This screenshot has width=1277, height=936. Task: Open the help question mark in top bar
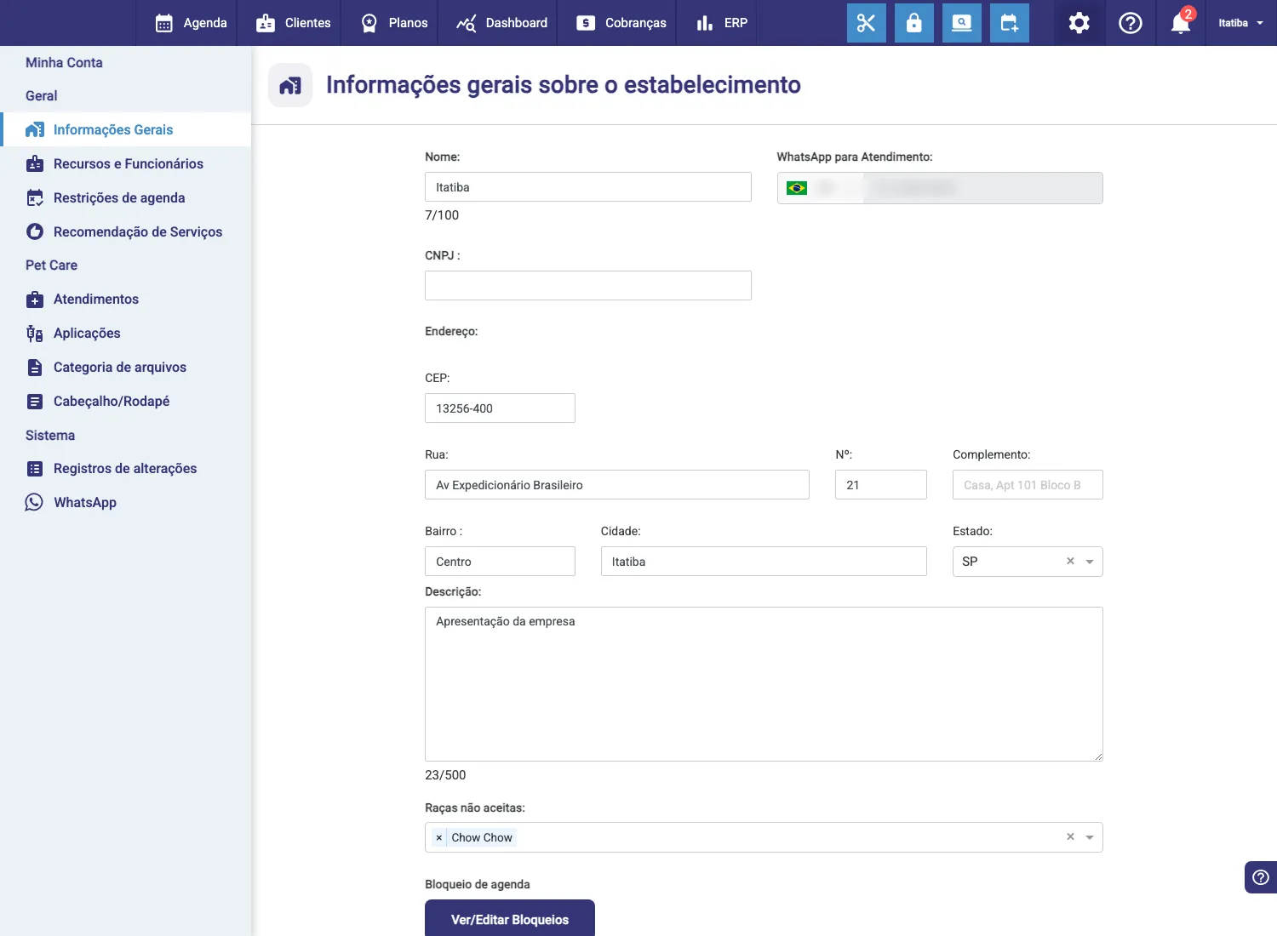pos(1130,23)
